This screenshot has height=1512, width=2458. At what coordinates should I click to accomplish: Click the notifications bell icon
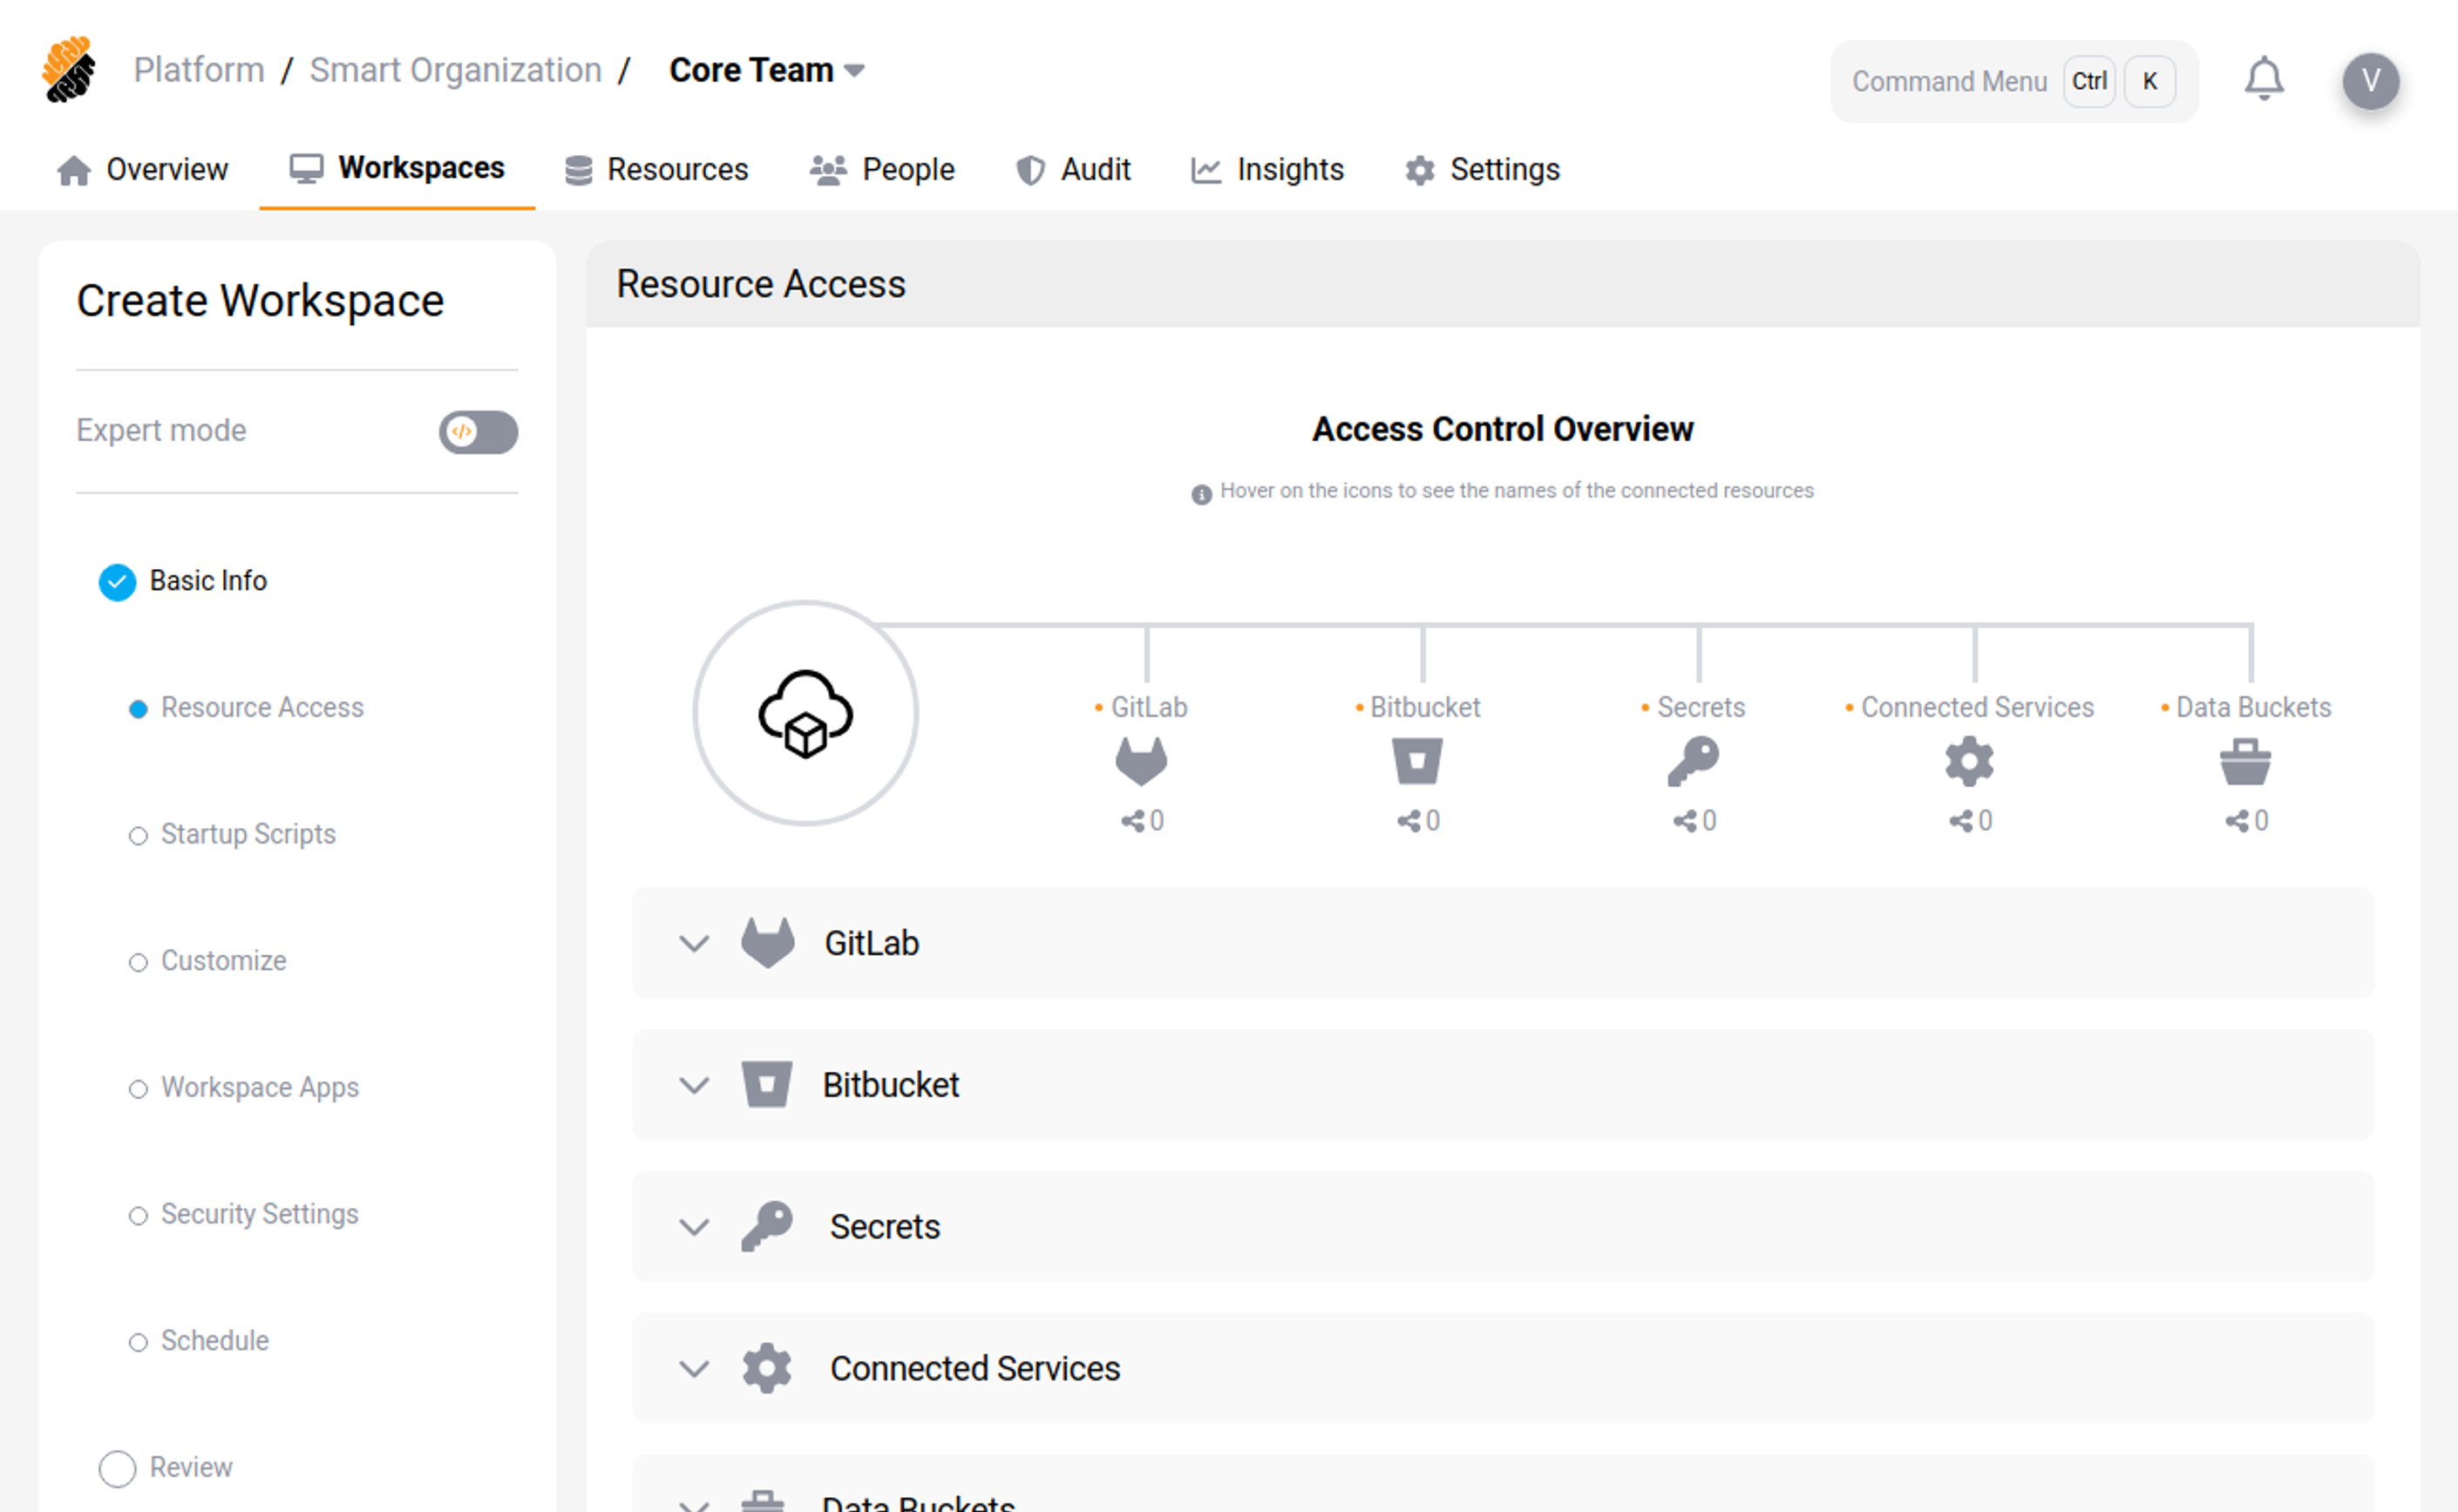point(2264,80)
